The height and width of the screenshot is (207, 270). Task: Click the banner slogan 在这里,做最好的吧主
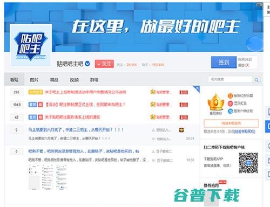click(156, 27)
